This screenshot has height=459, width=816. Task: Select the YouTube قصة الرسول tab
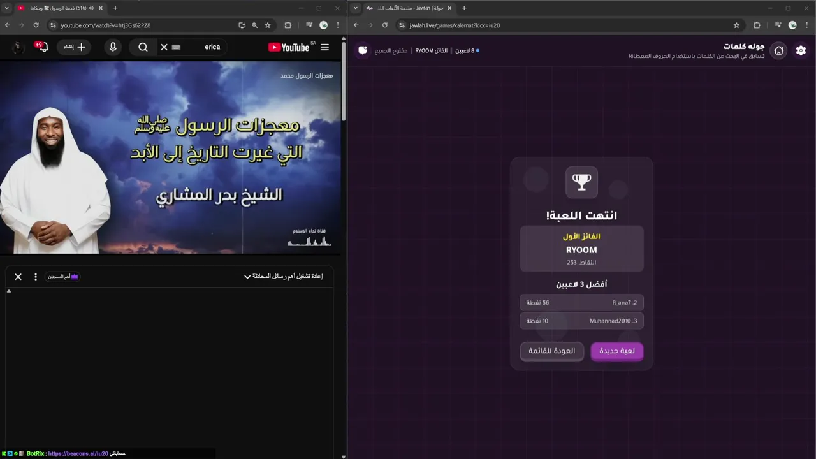(x=59, y=8)
